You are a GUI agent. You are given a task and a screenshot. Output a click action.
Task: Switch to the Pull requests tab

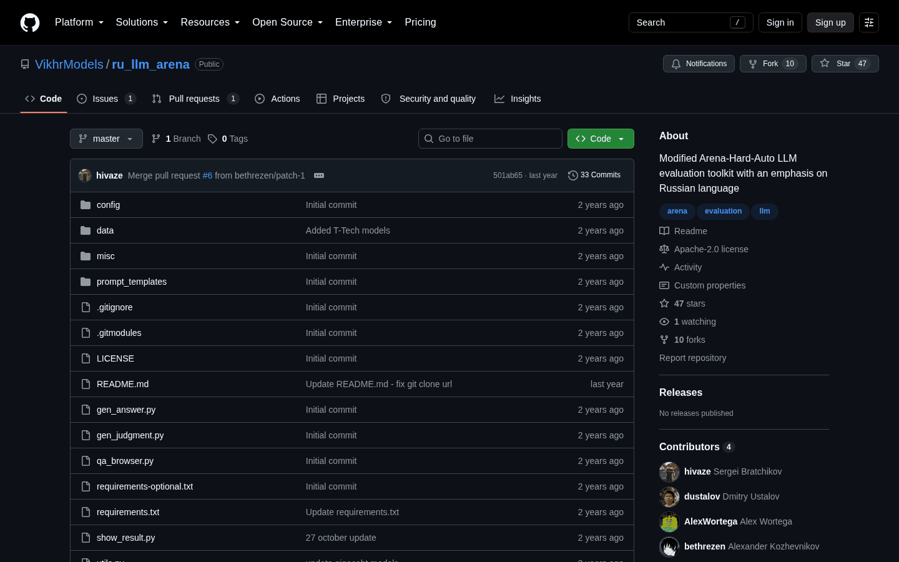pyautogui.click(x=195, y=99)
